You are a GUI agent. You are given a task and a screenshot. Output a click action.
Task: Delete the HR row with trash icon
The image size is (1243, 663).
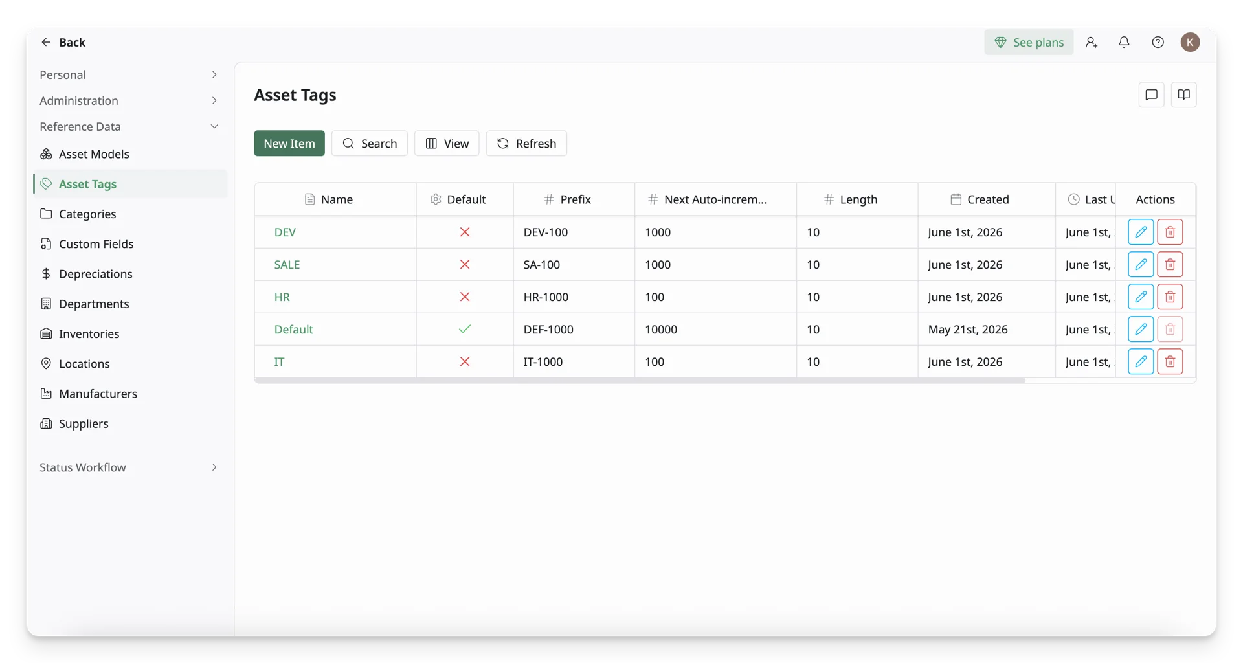pos(1170,297)
